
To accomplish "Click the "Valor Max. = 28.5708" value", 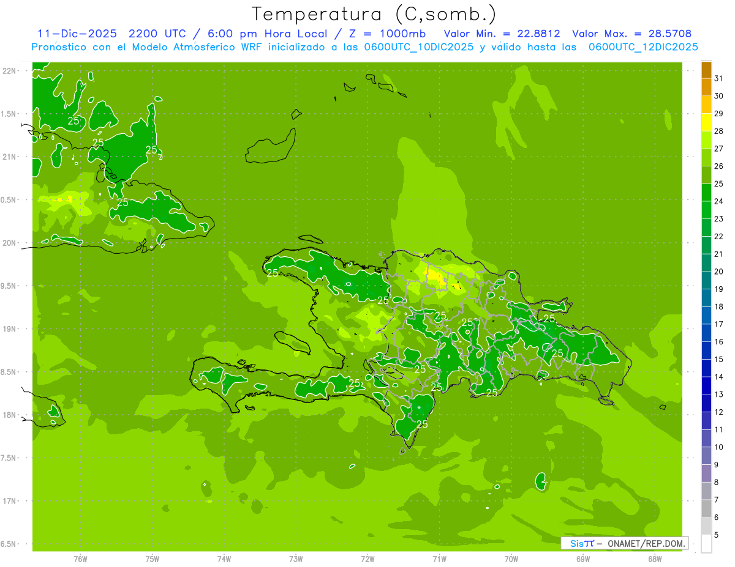I will pyautogui.click(x=631, y=34).
